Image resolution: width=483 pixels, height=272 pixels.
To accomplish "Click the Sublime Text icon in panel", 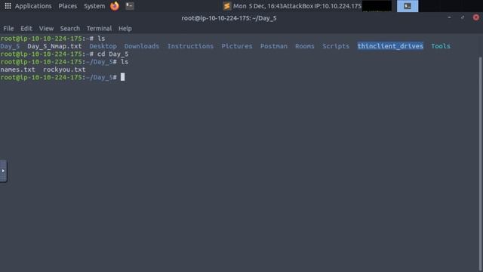I will [x=227, y=6].
